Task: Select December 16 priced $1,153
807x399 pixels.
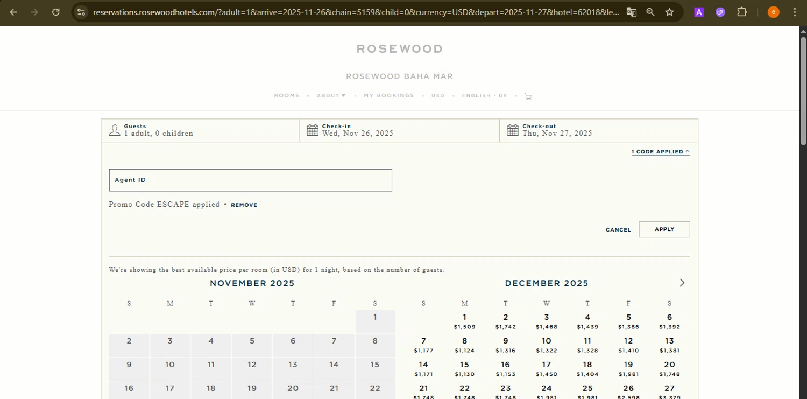Action: click(x=506, y=369)
